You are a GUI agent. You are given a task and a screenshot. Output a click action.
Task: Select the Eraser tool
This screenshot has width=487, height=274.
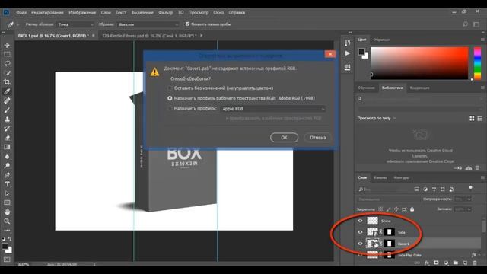click(7, 138)
